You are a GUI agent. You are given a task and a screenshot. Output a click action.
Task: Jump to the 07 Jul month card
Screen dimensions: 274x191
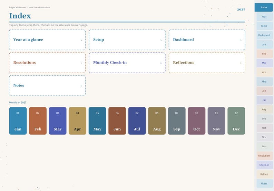pos(137,121)
